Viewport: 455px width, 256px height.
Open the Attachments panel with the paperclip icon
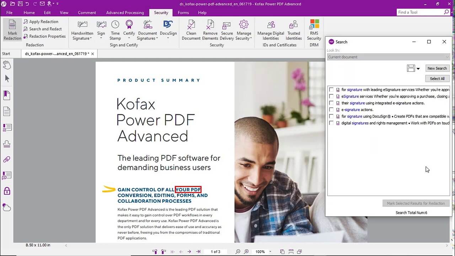pos(6,159)
